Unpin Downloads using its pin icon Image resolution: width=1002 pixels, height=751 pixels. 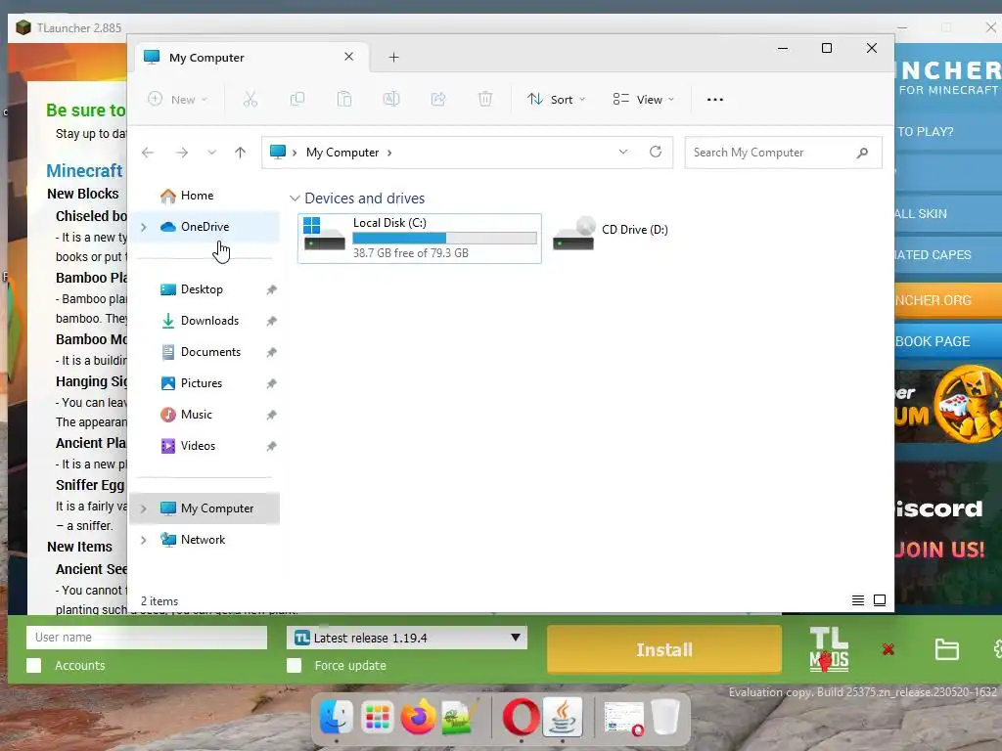point(271,321)
